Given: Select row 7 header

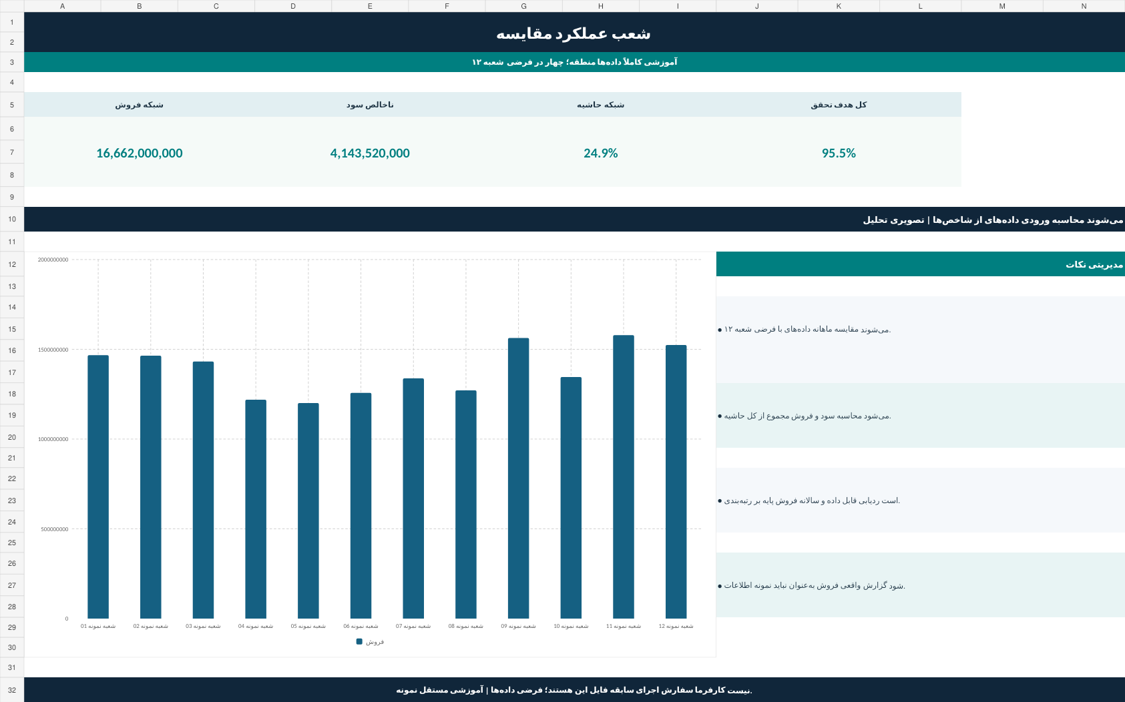Looking at the screenshot, I should (12, 152).
